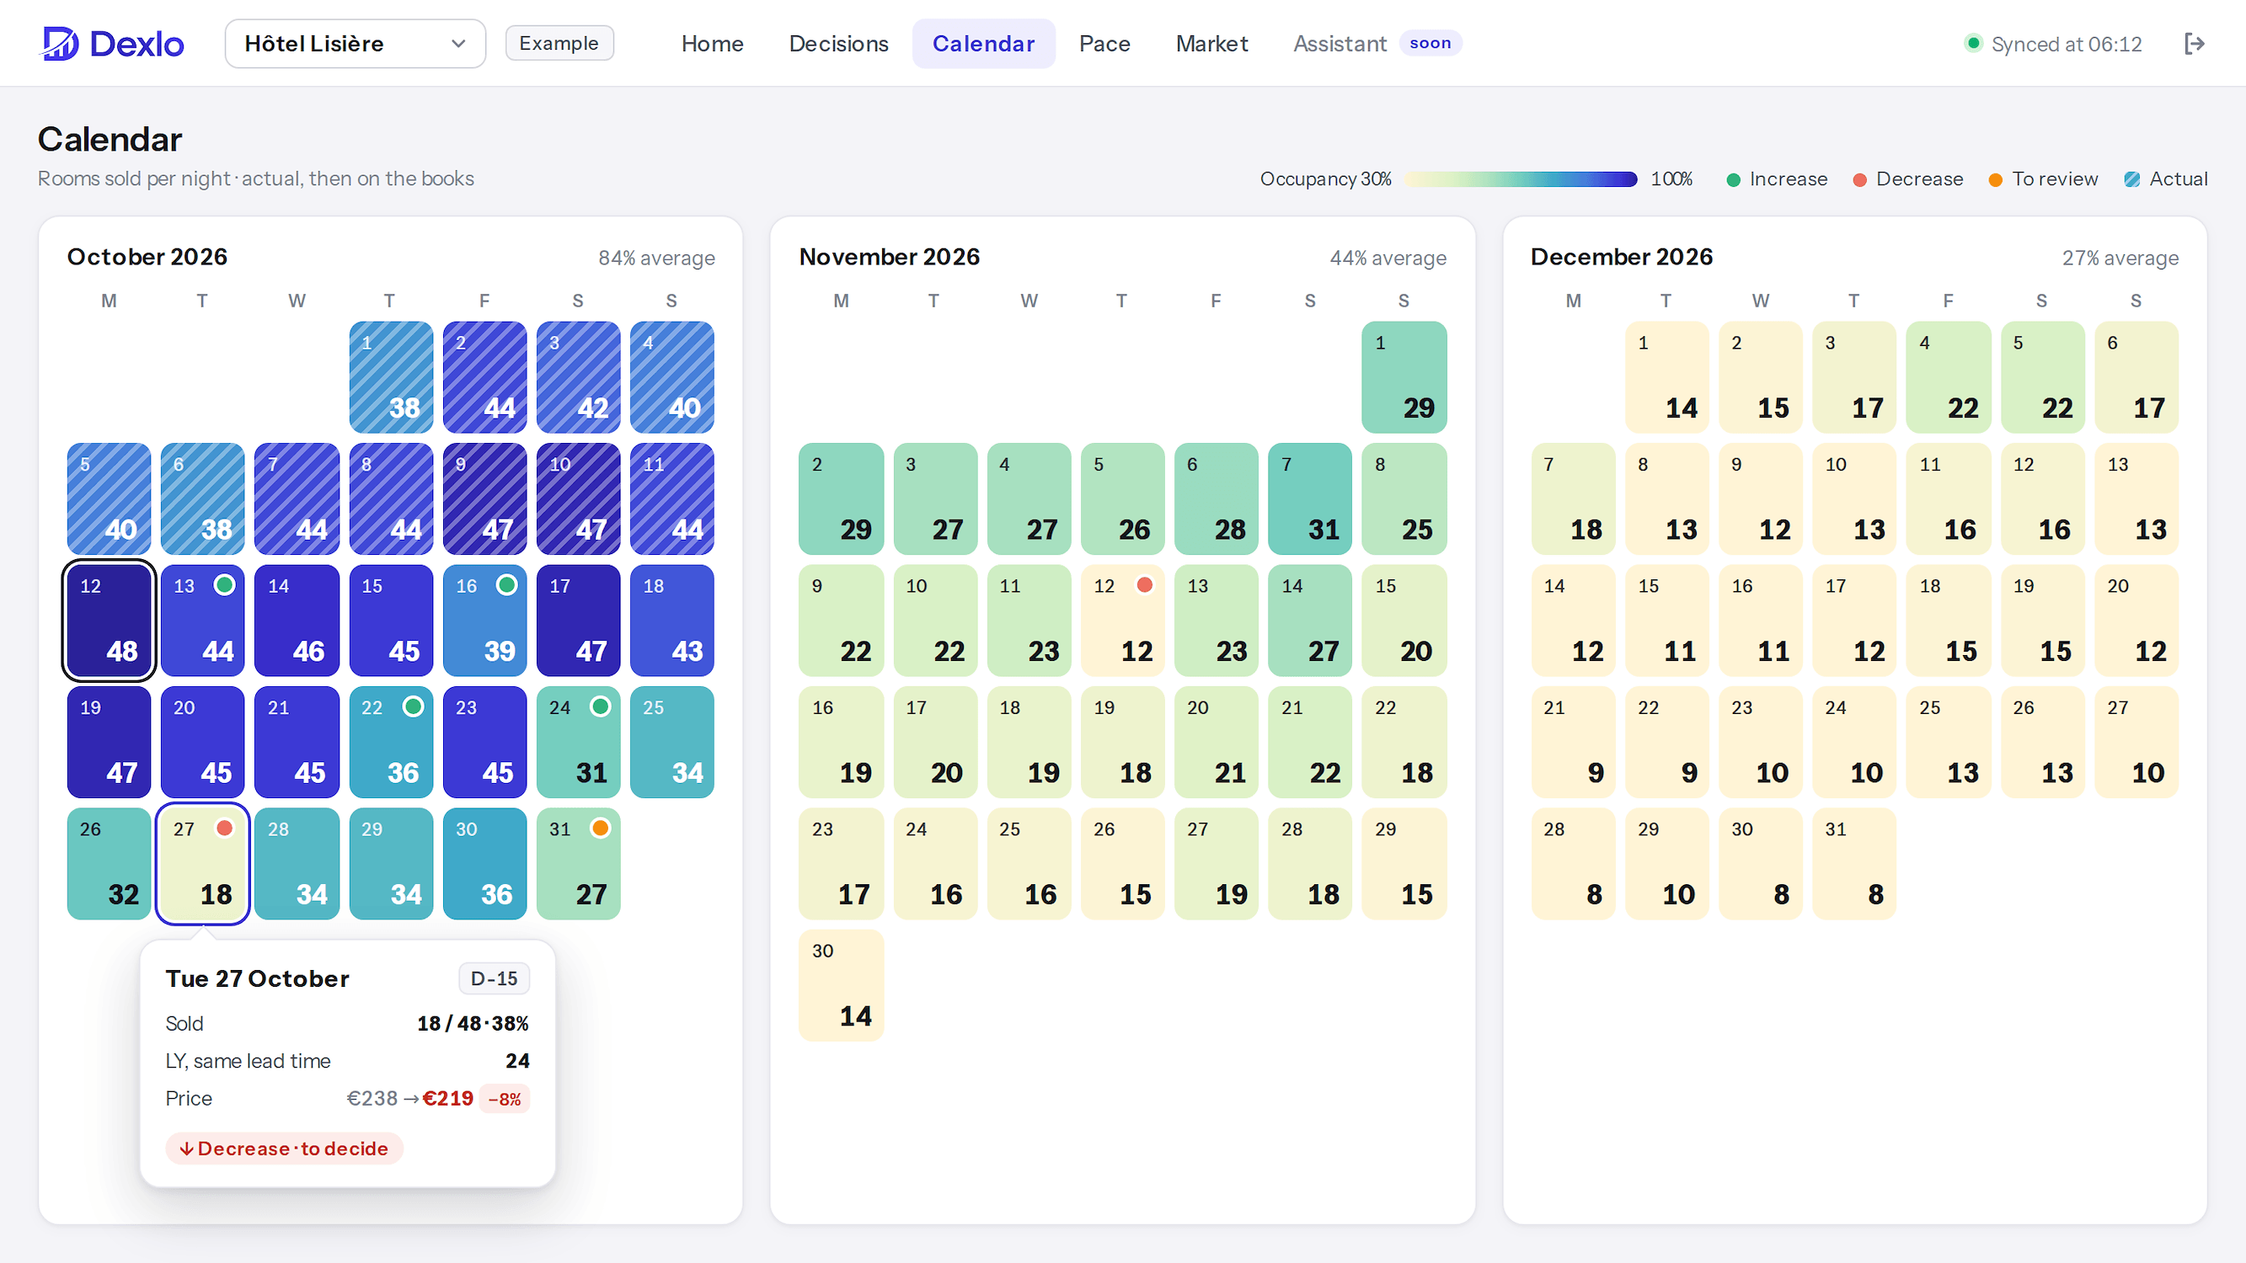Click the "Synced at 06:12" status text
Viewport: 2246px width, 1263px height.
pos(2067,45)
